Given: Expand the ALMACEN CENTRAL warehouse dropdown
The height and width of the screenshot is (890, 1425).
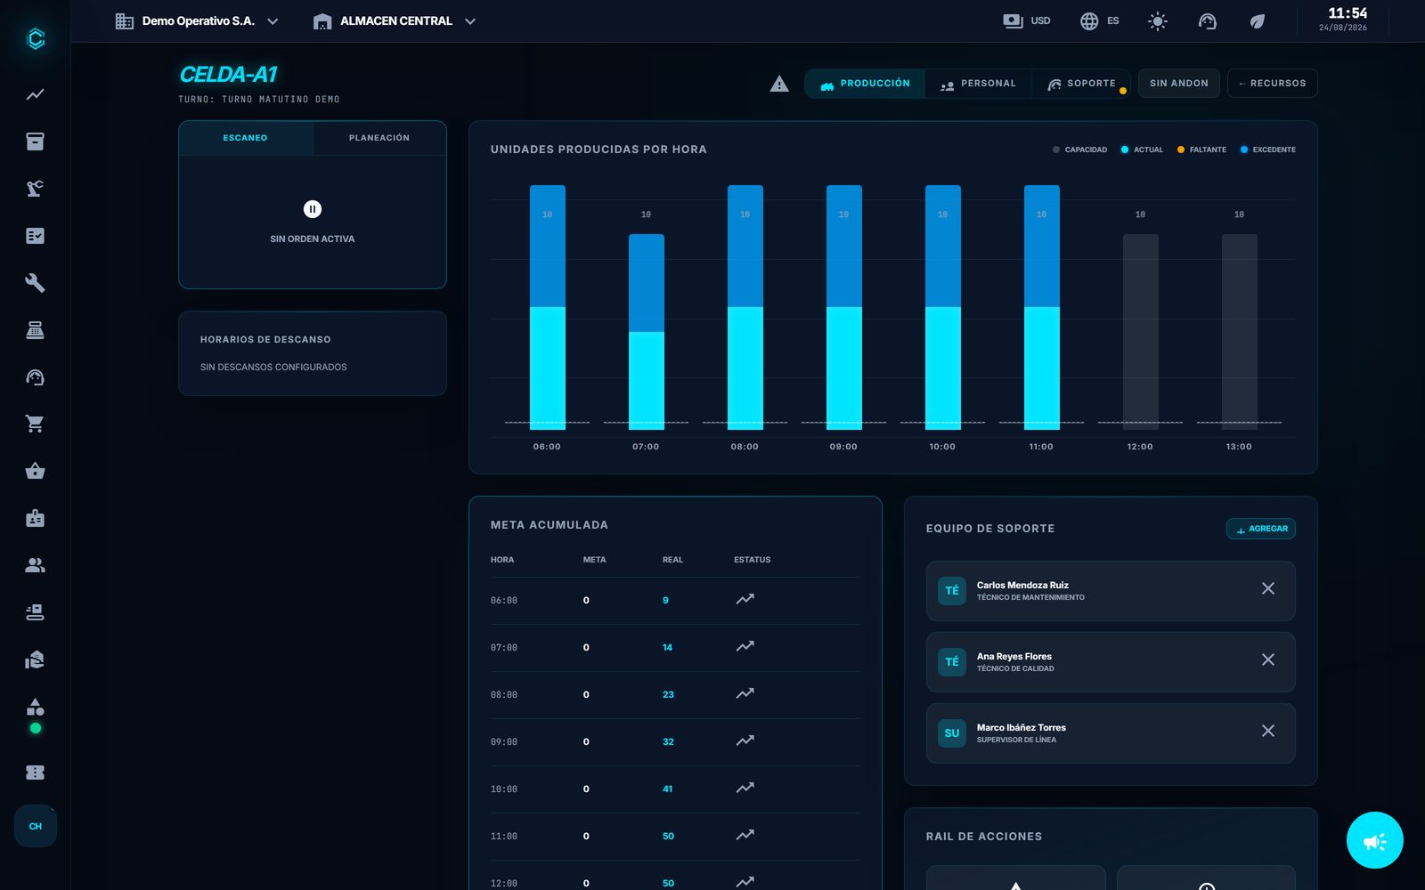Looking at the screenshot, I should 395,21.
